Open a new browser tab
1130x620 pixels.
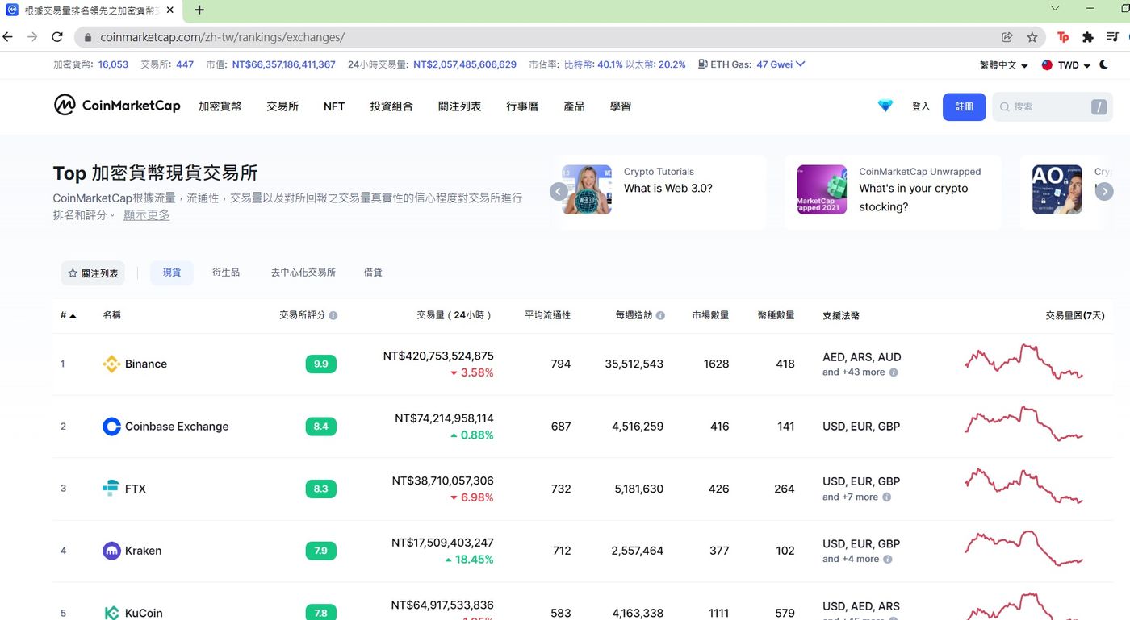click(x=199, y=10)
